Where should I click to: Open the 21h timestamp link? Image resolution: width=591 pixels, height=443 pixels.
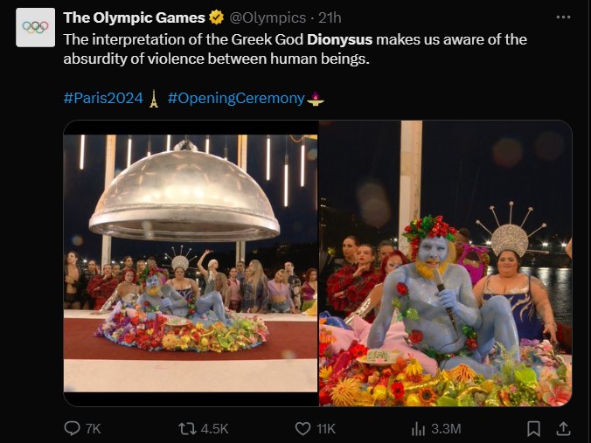coord(330,17)
